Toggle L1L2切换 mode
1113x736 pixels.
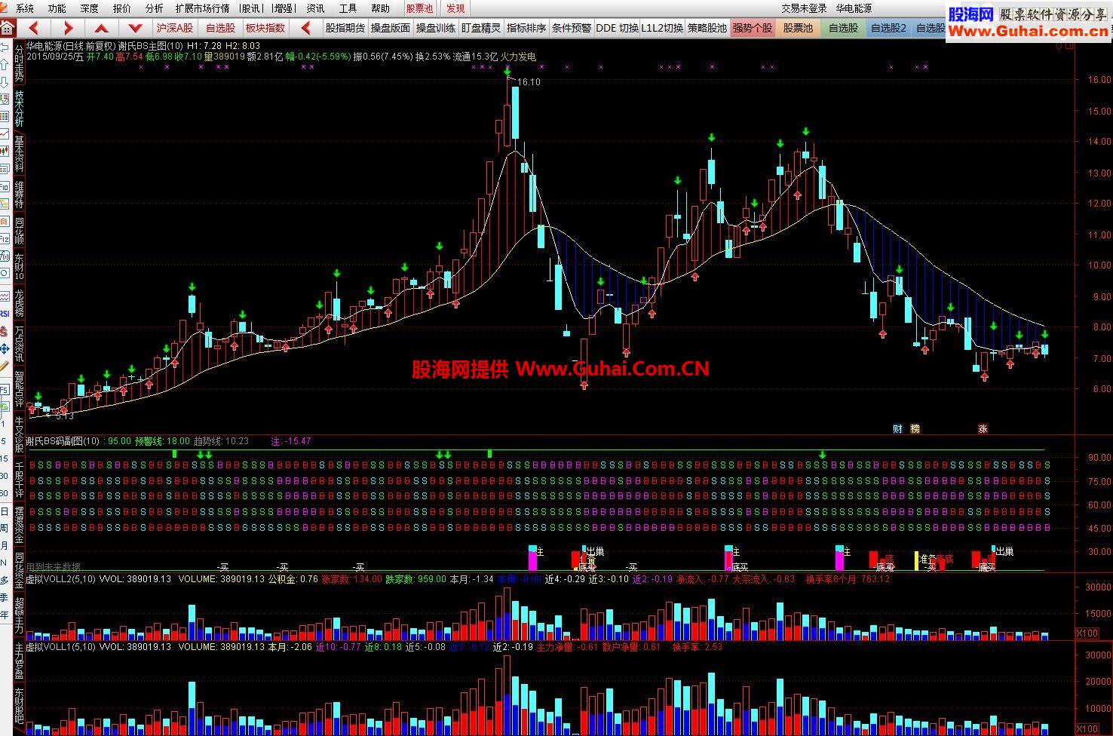pos(662,28)
